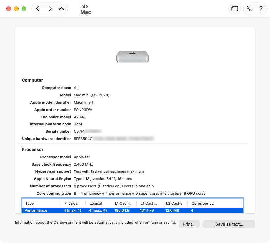Minimize the window with the yellow button

(x=16, y=9)
